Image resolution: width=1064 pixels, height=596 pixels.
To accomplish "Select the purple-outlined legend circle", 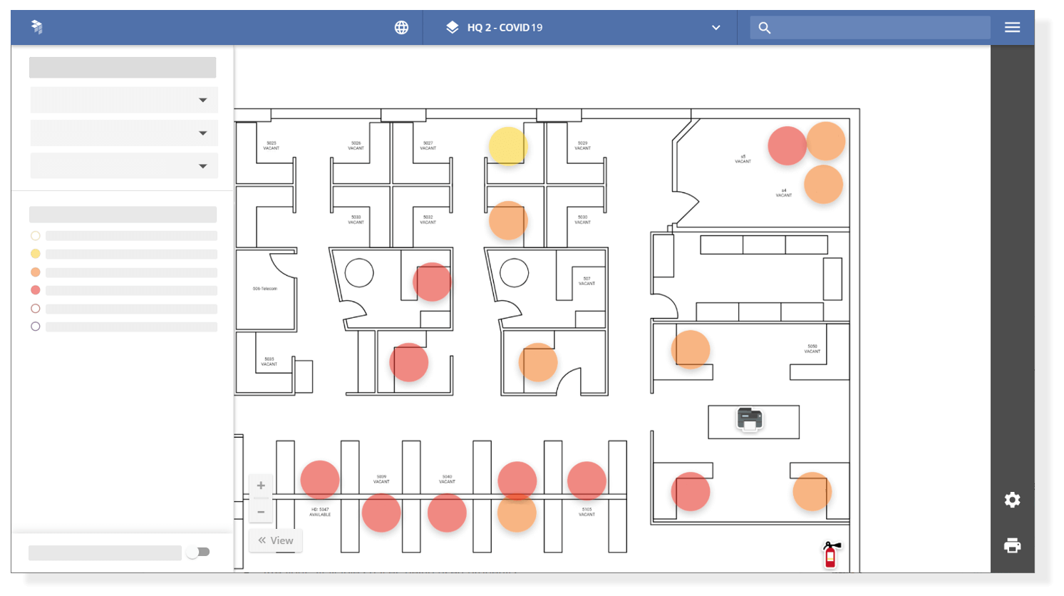I will 35,327.
